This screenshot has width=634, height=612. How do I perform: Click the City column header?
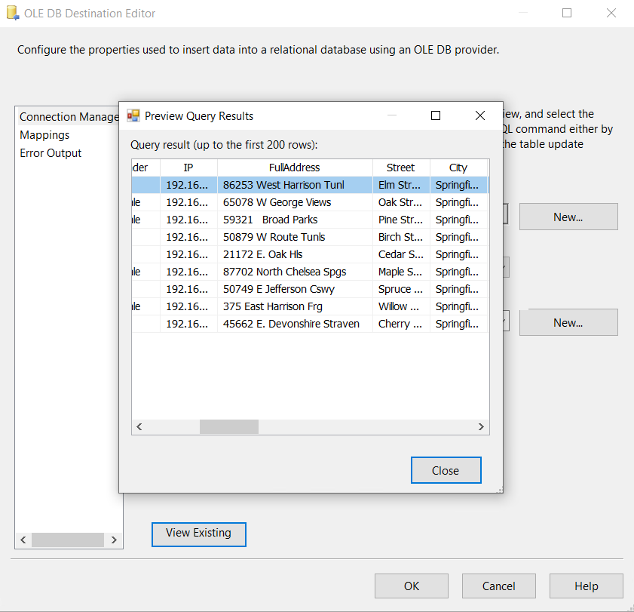[x=458, y=168]
